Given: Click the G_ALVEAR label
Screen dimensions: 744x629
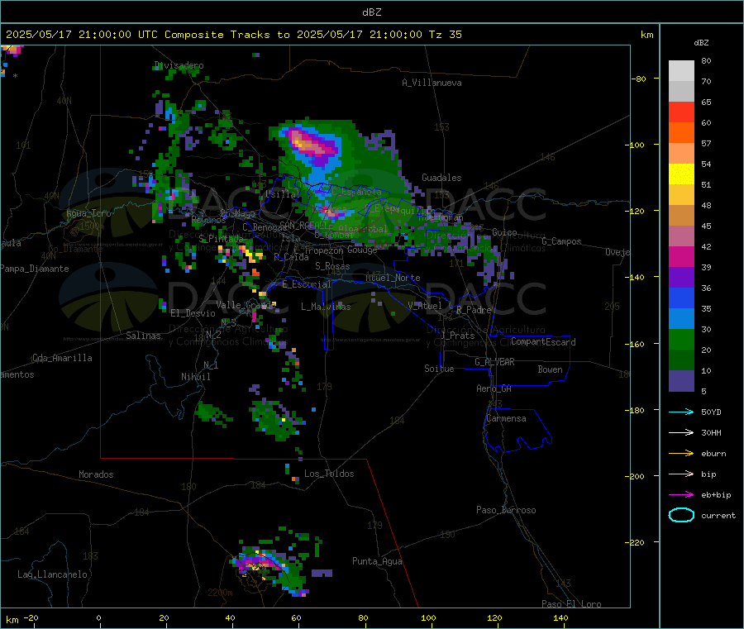Looking at the screenshot, I should point(494,361).
